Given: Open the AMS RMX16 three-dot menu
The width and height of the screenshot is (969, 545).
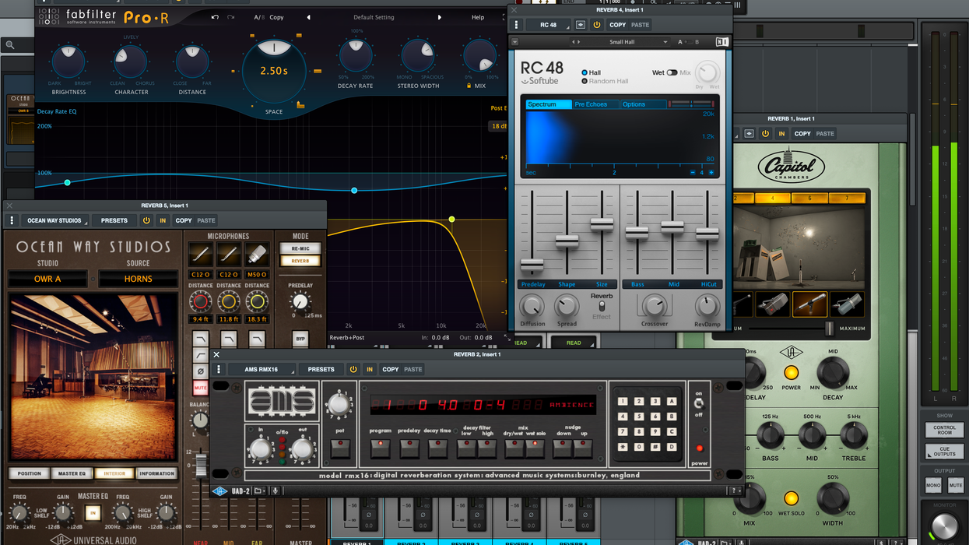Looking at the screenshot, I should [x=219, y=369].
